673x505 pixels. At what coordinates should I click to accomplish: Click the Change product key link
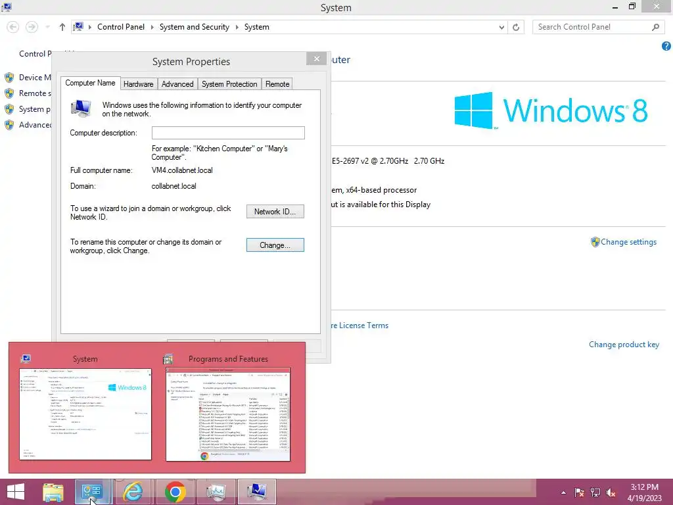click(x=624, y=345)
